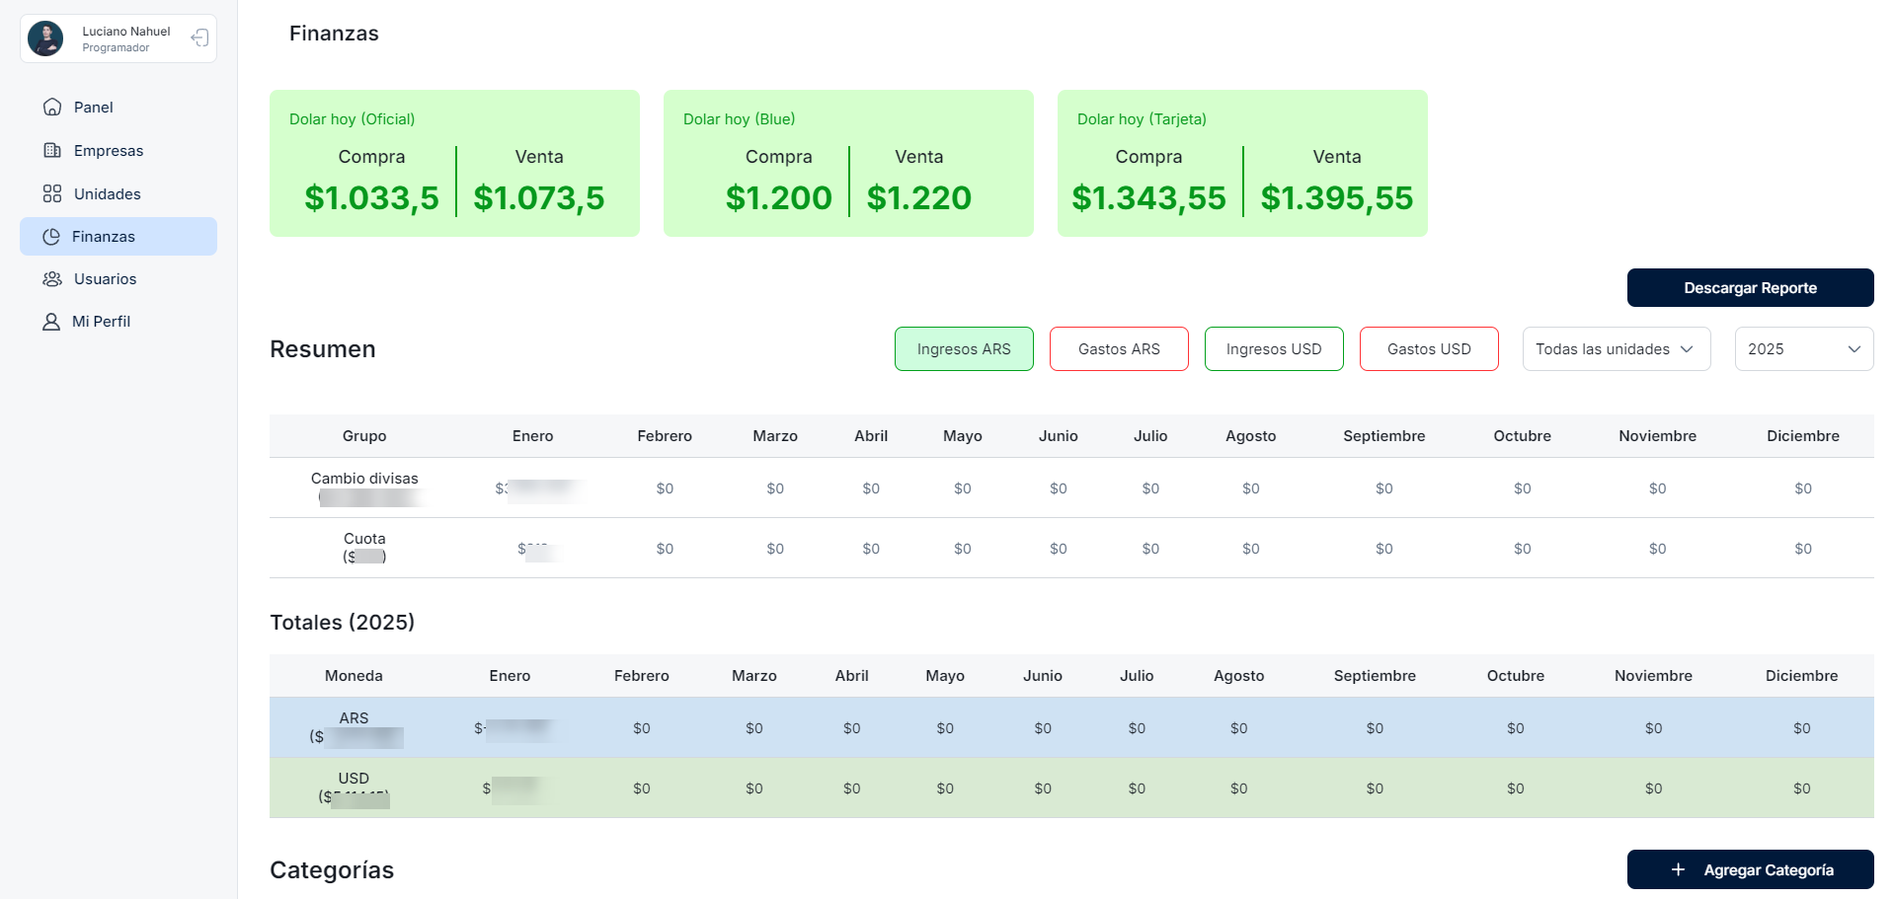Click the Mi Perfil person icon
1894x899 pixels.
pyautogui.click(x=51, y=322)
